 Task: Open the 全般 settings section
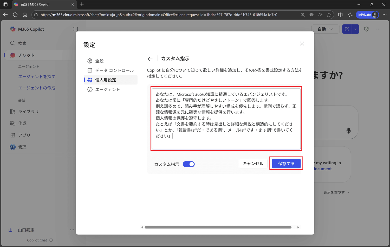(110, 61)
